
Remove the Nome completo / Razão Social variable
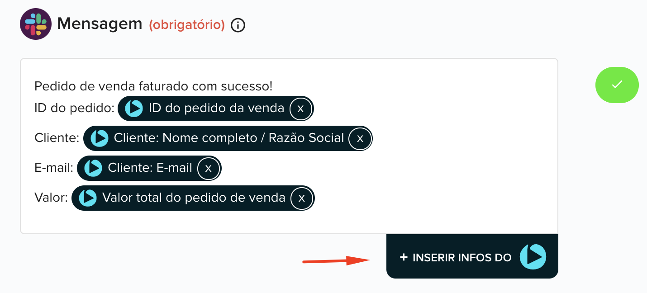pyautogui.click(x=359, y=138)
